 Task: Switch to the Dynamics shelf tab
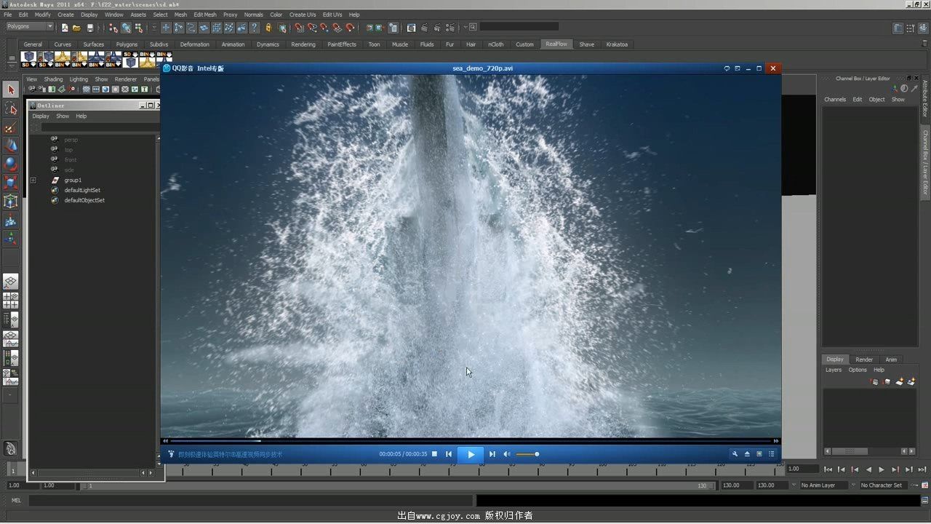[x=268, y=44]
